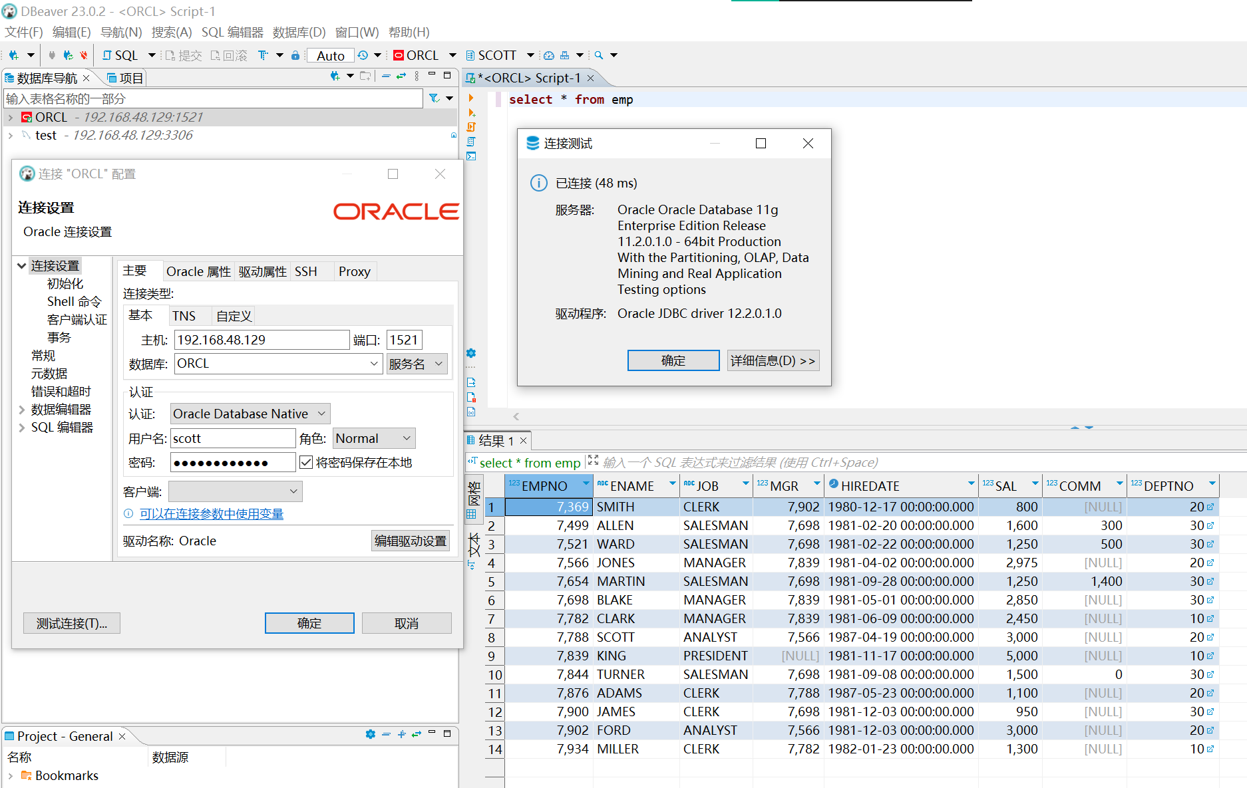Click the 用户名 field containing scott
The image size is (1247, 788).
(x=233, y=438)
